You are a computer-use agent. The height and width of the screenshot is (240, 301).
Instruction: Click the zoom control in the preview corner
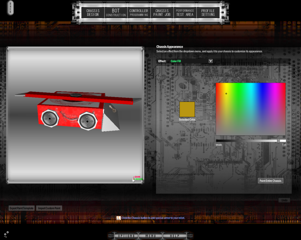coord(137,178)
